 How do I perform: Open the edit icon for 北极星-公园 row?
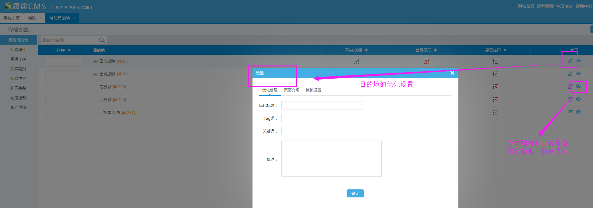click(570, 112)
